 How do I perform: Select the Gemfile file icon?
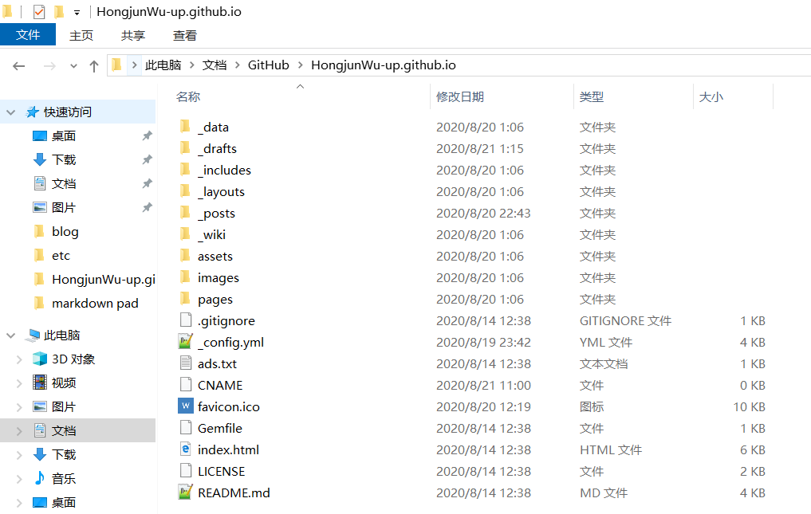tap(186, 428)
